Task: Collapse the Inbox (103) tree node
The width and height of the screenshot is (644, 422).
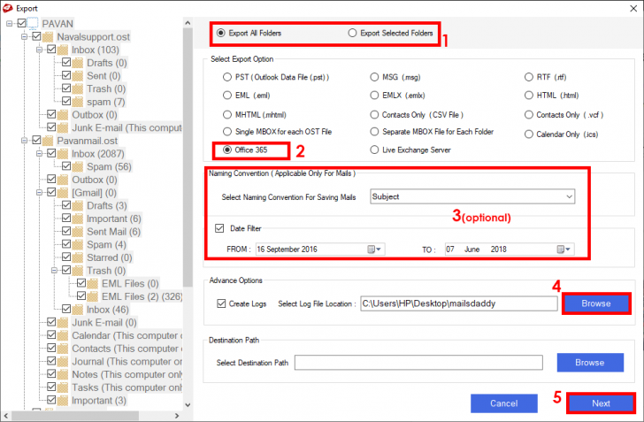Action: (40, 50)
